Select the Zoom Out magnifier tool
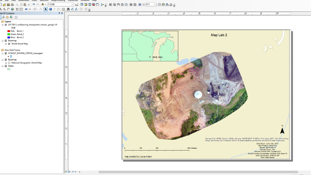The image size is (311, 175). point(4,9)
